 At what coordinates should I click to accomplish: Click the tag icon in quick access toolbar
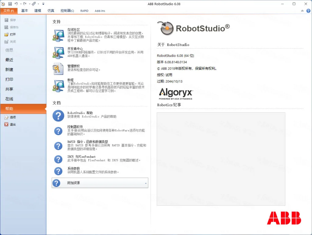pos(34,4)
